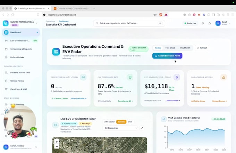Open the All Disciplines dropdown
The height and width of the screenshot is (153, 236).
pyautogui.click(x=120, y=128)
